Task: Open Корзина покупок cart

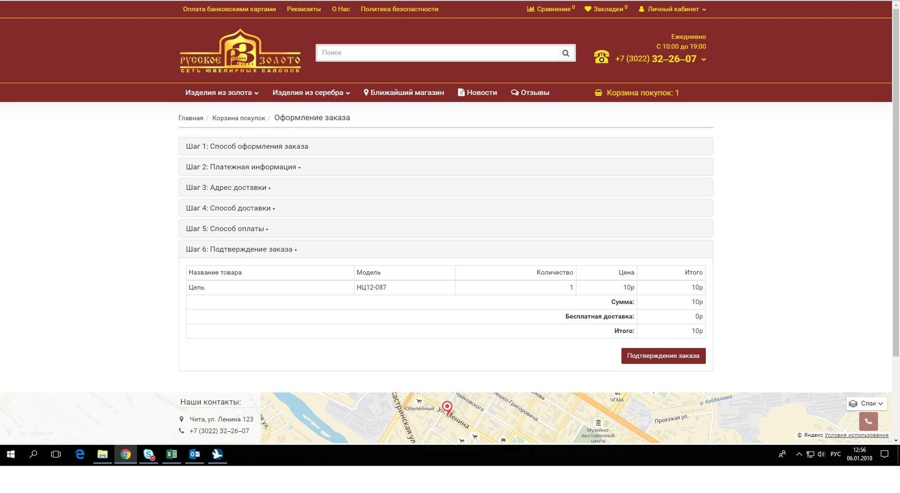Action: pos(637,93)
